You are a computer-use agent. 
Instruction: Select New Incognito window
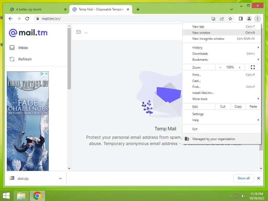[x=221, y=39]
